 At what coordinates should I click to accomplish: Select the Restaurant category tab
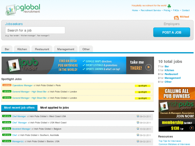tap(42, 49)
